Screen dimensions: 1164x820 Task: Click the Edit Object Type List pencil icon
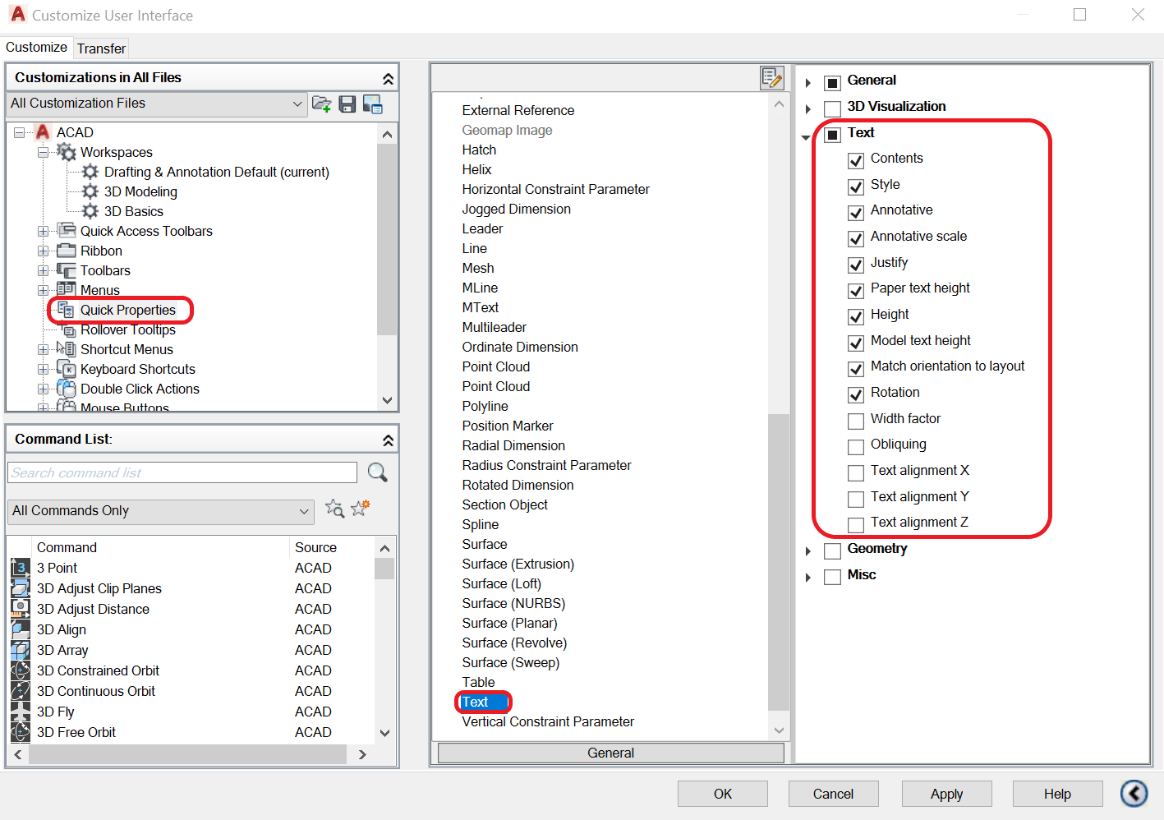click(x=771, y=77)
